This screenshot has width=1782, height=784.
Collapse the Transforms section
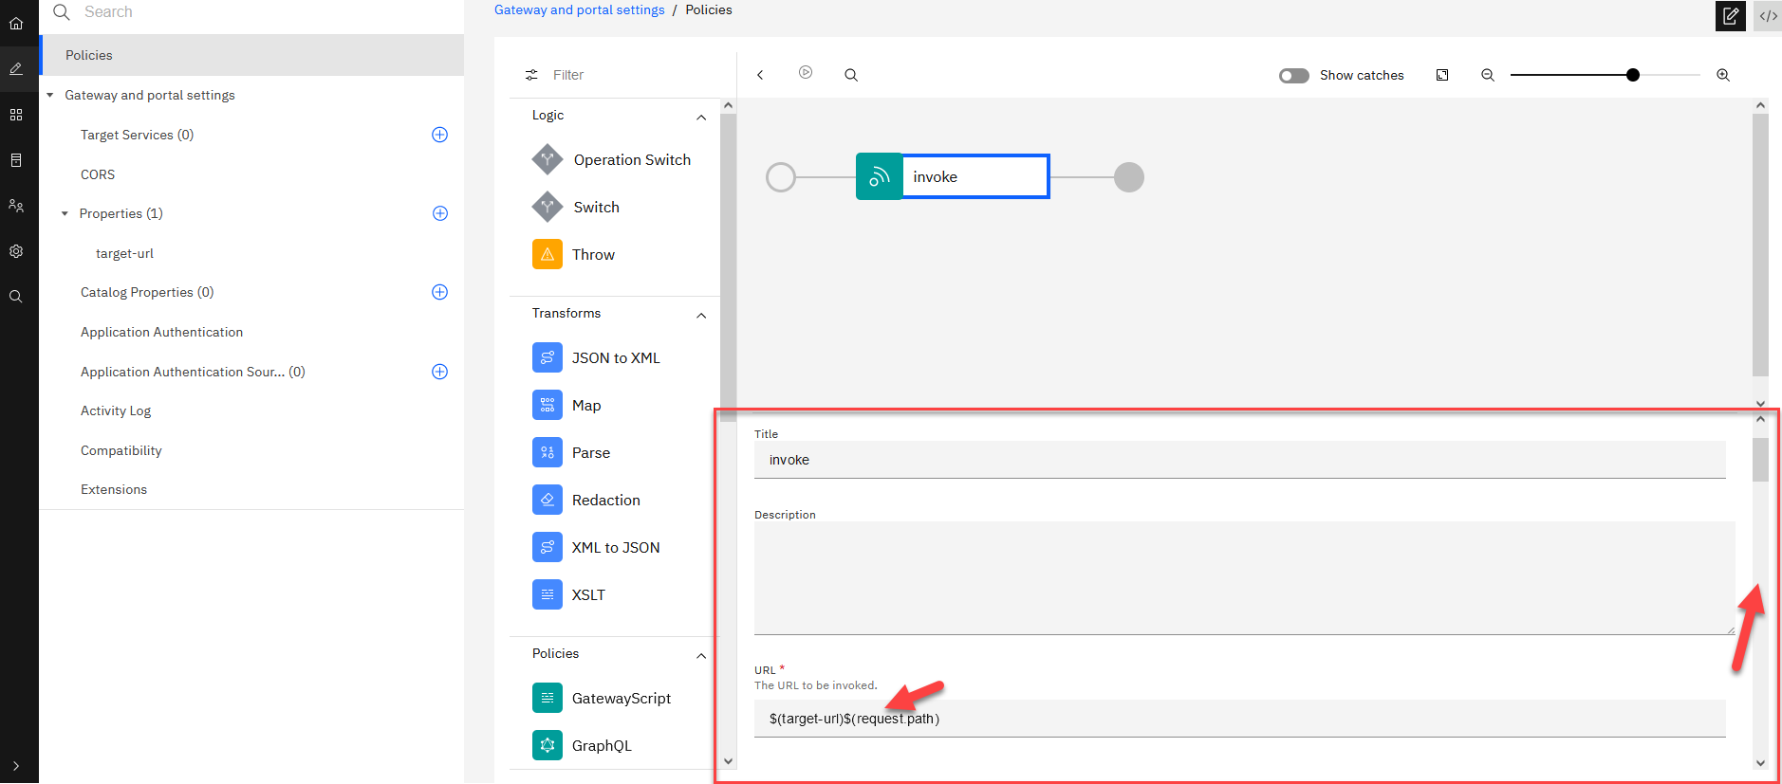[x=701, y=316]
